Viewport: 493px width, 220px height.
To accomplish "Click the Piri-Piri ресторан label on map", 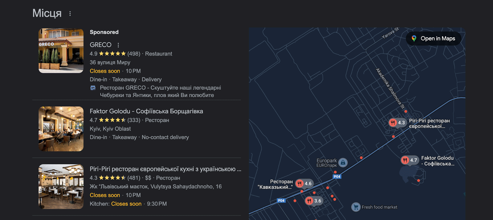I will click(x=429, y=124).
